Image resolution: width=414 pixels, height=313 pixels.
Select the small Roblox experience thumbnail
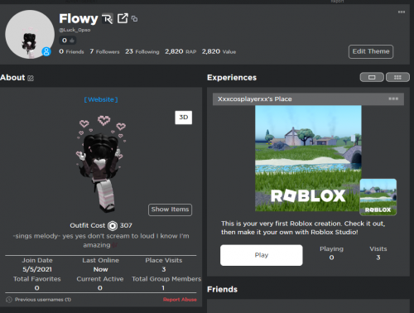coord(378,197)
